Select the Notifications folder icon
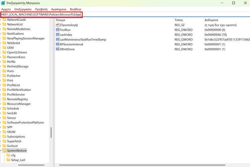This screenshot has width=250, height=167. [4, 33]
